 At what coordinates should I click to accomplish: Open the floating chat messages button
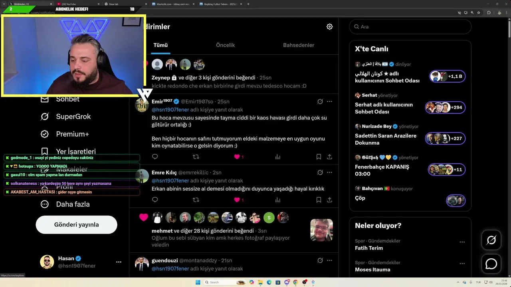click(x=491, y=264)
